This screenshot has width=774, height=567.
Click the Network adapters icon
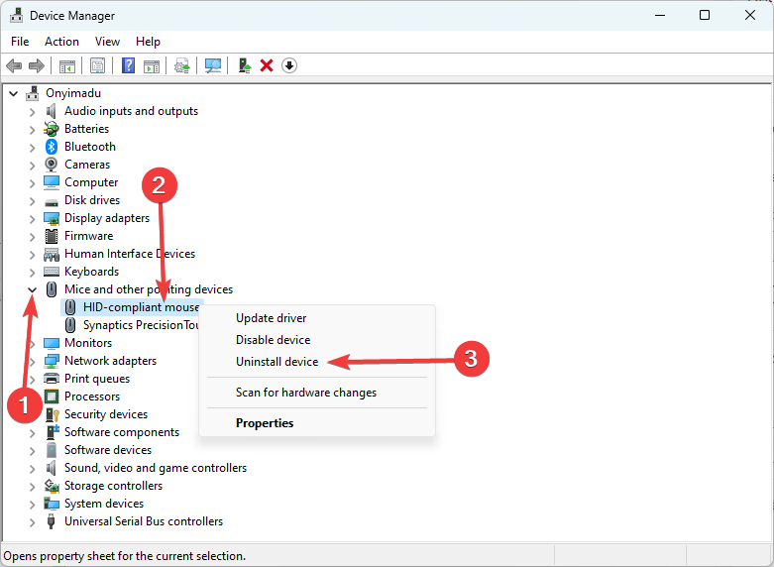[x=52, y=361]
